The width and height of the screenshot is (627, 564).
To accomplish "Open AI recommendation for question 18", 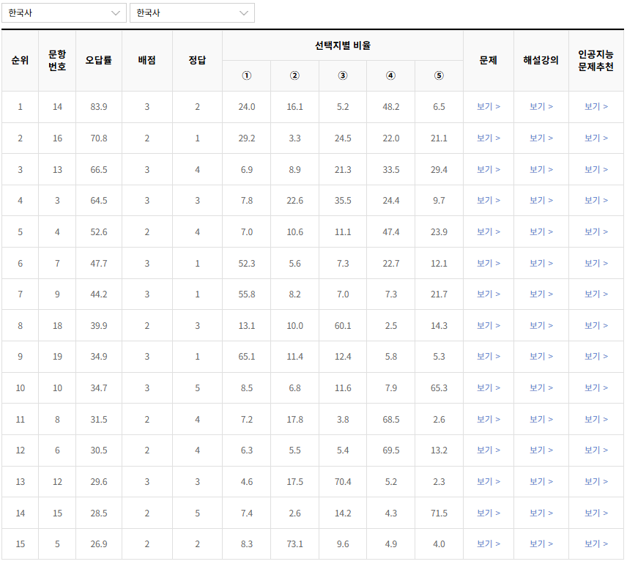I will [x=595, y=325].
